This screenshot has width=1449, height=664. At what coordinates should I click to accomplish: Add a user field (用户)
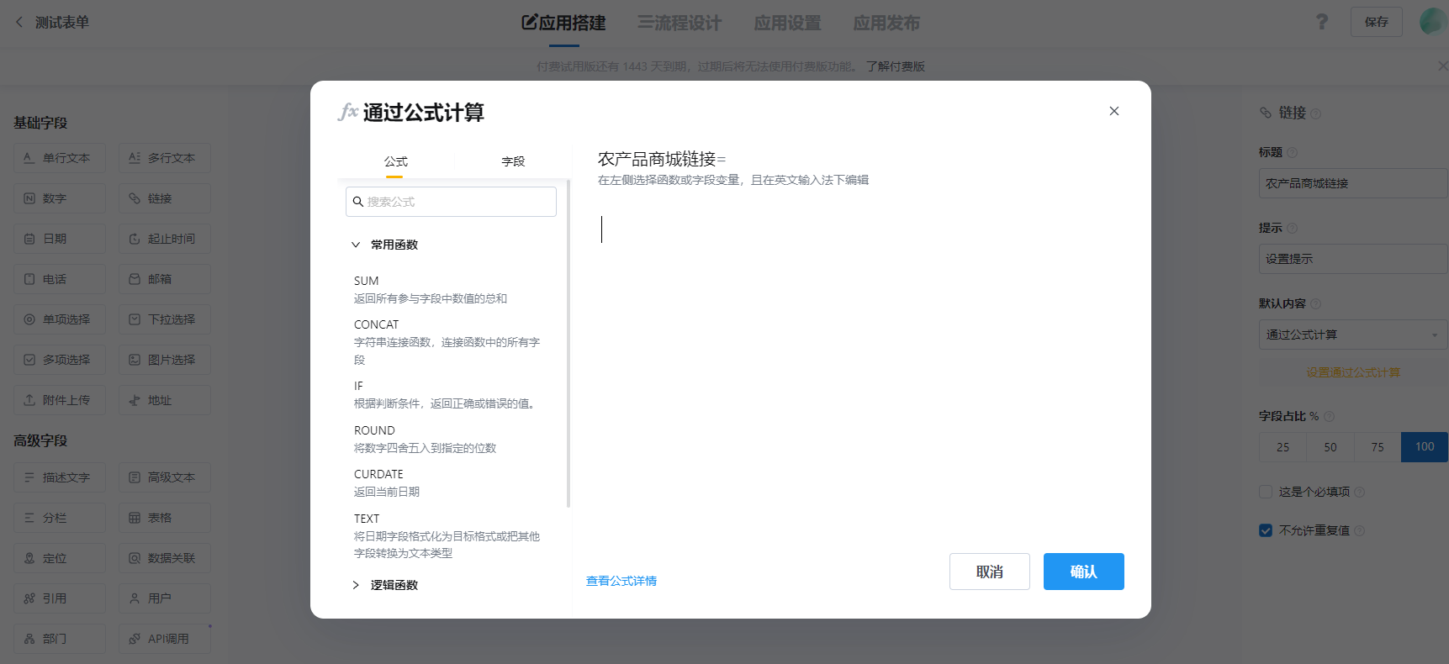[x=165, y=598]
